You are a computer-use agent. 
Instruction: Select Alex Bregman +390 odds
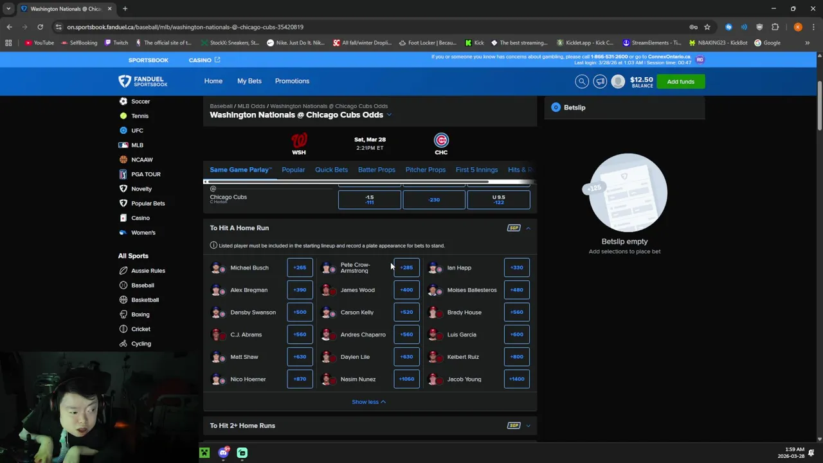click(300, 290)
